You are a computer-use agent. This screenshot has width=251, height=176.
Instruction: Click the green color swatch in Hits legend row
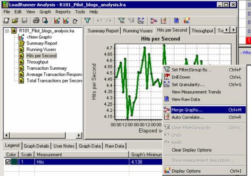point(15,162)
